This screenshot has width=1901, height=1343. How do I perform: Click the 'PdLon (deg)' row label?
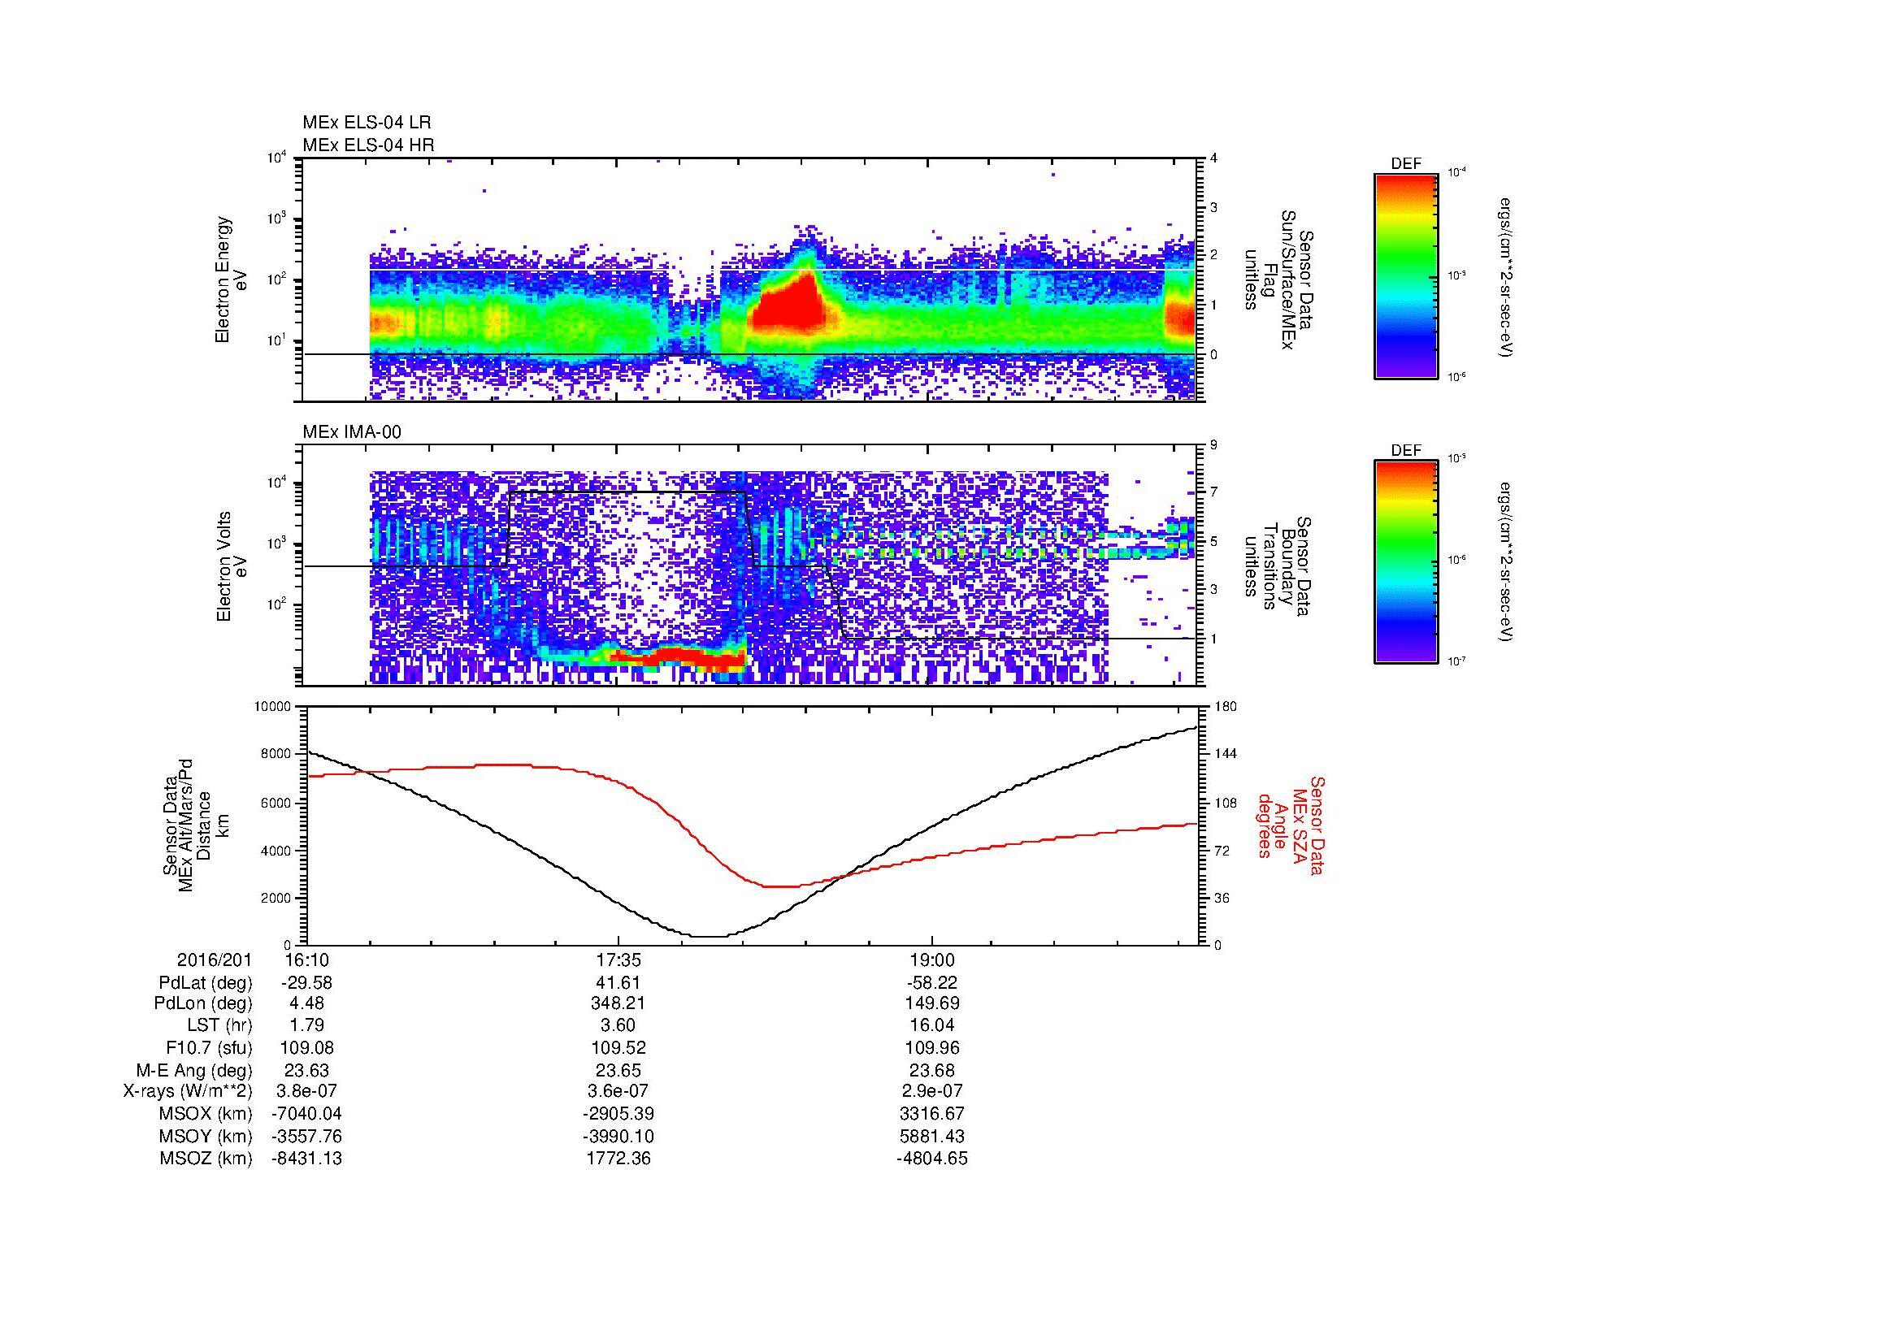(203, 1003)
